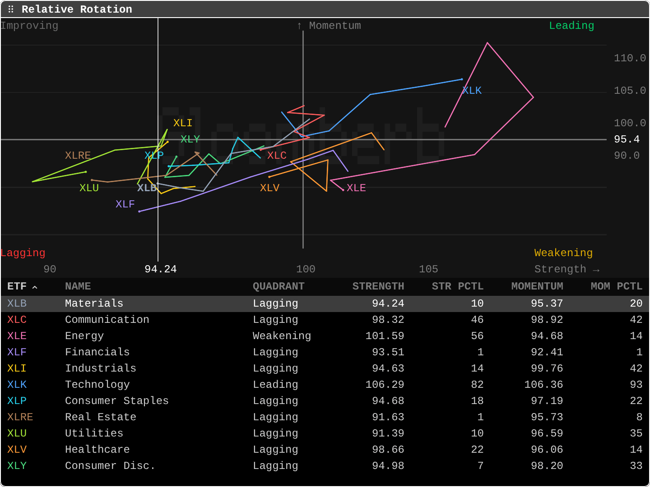Sort table by MOMENTUM column header
Screen dimensions: 650x487
tap(537, 286)
